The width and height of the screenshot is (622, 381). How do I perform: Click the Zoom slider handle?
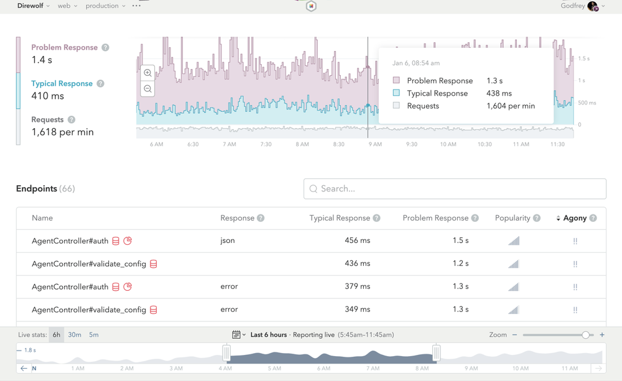[x=585, y=335]
